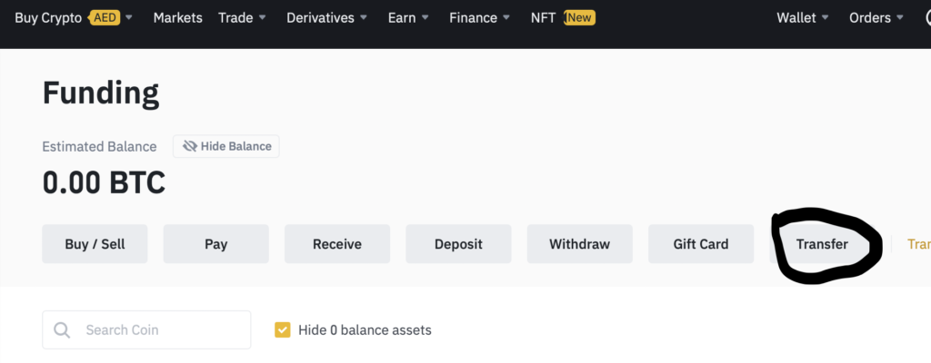Open the Wallet dropdown
931x363 pixels.
(803, 18)
